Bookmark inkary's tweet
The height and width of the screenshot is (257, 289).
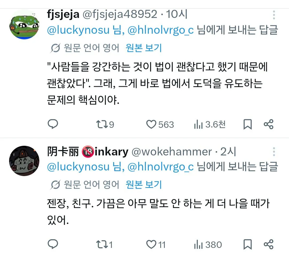pos(247,244)
